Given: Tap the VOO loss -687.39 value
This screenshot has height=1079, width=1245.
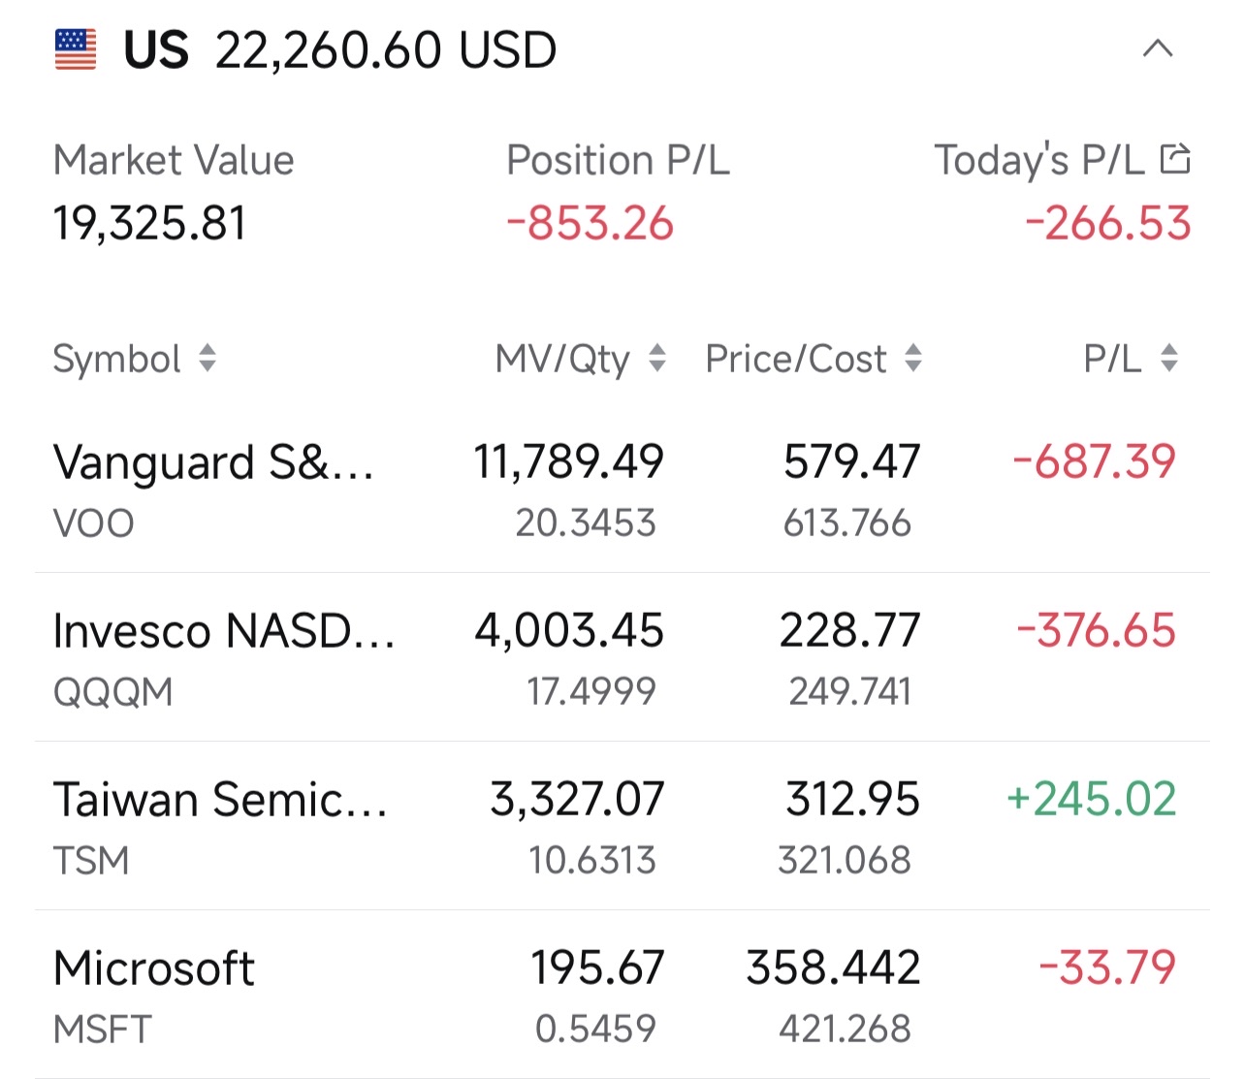Looking at the screenshot, I should [x=1095, y=460].
